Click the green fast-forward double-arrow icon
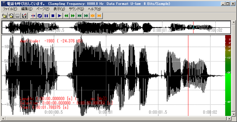This screenshot has width=237, height=122. [x=73, y=15]
